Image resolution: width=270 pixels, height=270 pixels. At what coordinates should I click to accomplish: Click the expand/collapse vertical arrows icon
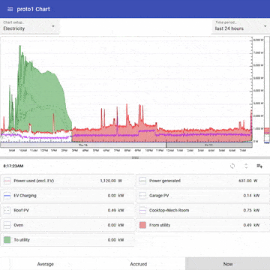(246, 166)
